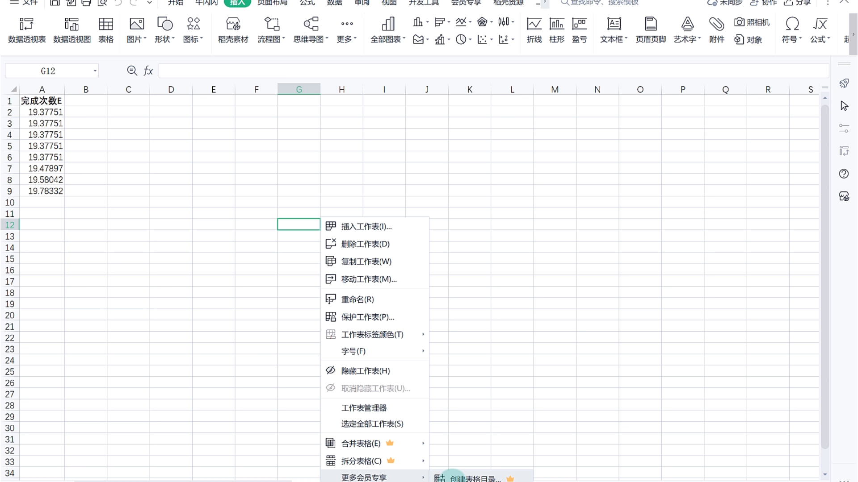Select 重命名(R) in context menu
This screenshot has width=858, height=482.
pyautogui.click(x=357, y=299)
